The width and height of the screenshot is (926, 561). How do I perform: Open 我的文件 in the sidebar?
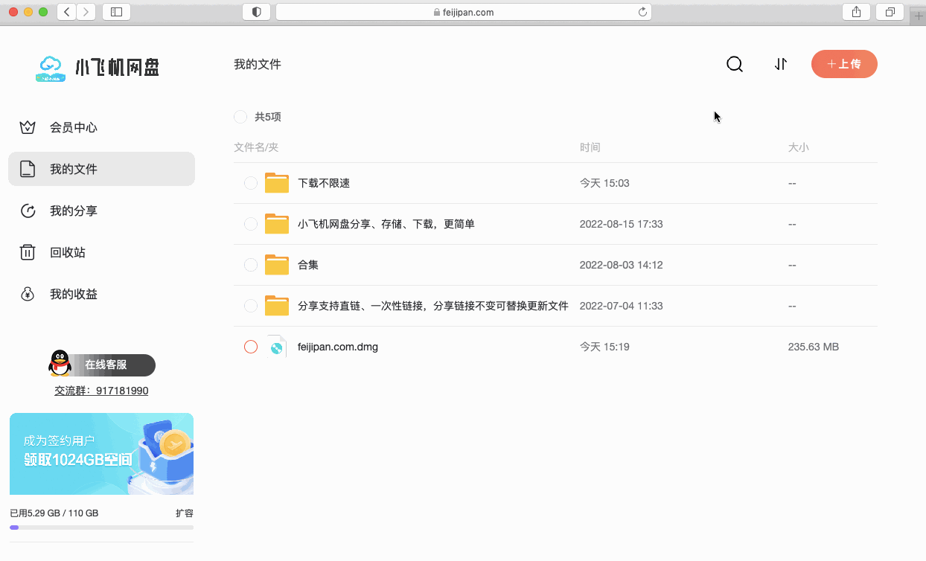tap(74, 169)
